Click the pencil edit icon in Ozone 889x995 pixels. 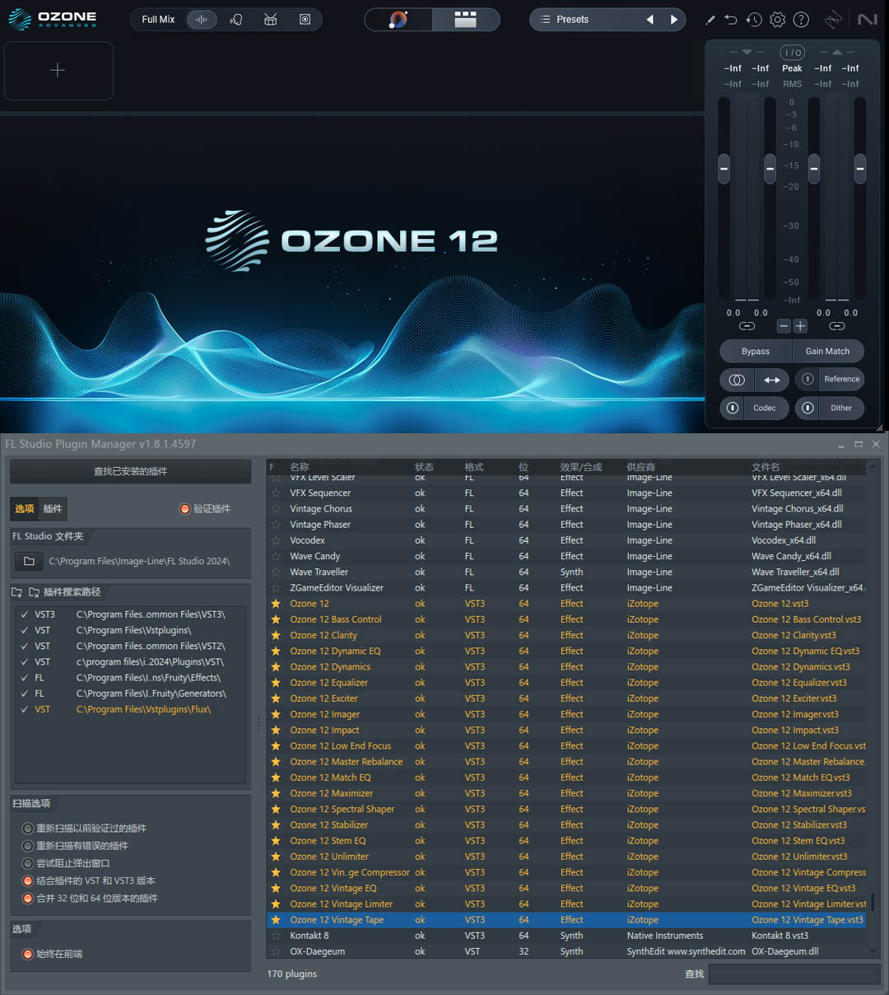coord(710,20)
